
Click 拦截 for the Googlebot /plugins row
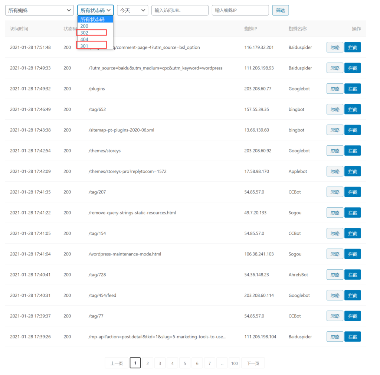click(353, 89)
